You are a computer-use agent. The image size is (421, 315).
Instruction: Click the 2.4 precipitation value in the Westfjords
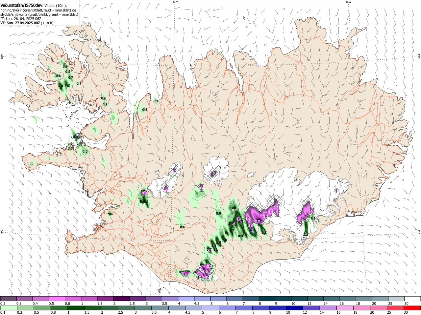tap(61, 86)
